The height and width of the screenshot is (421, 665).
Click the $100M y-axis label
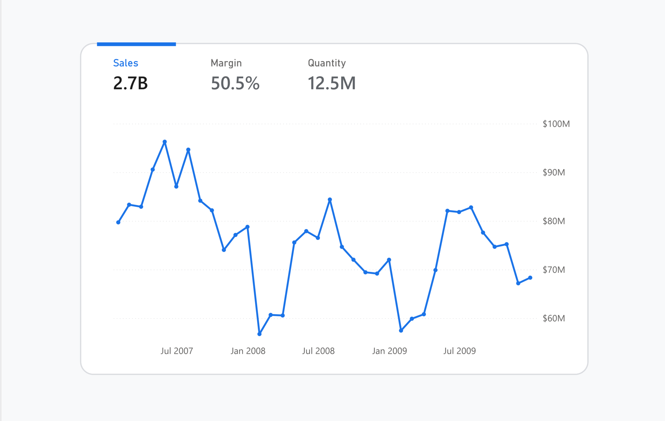coord(556,124)
